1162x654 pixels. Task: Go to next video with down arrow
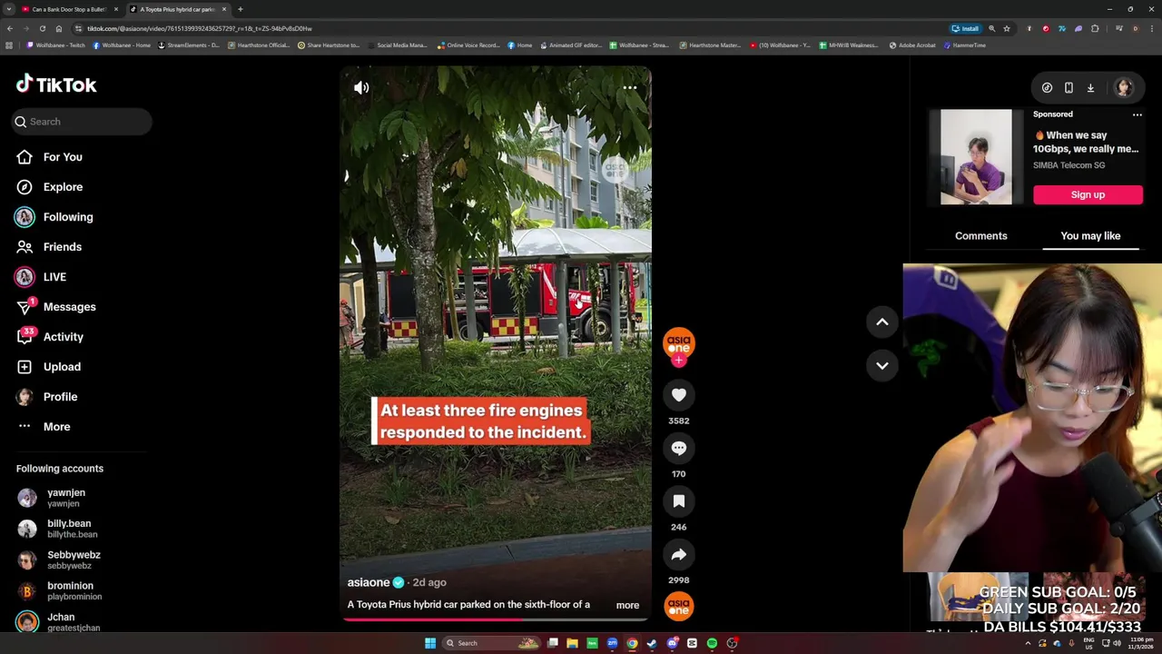(881, 365)
